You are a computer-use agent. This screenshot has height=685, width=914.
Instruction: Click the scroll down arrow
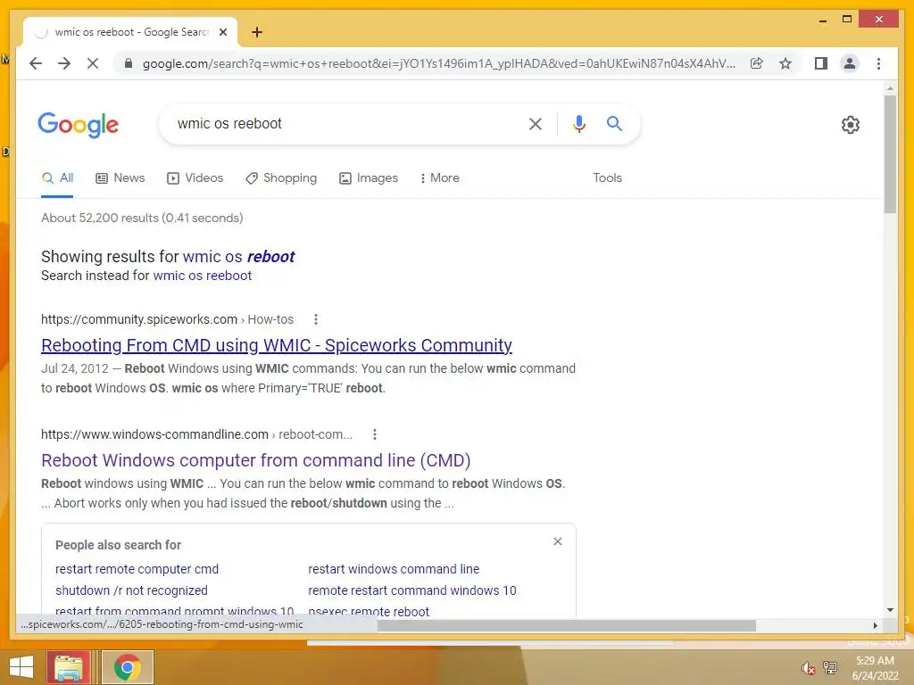click(x=890, y=610)
